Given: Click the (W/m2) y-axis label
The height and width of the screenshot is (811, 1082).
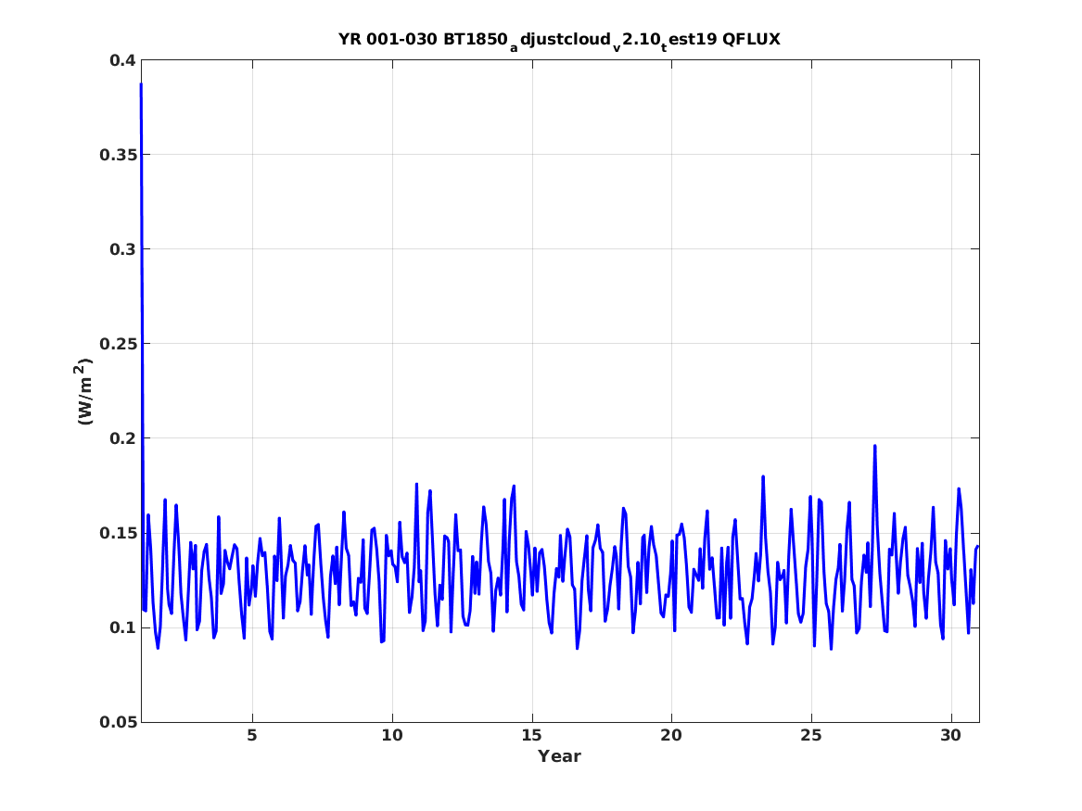Looking at the screenshot, I should tap(83, 391).
